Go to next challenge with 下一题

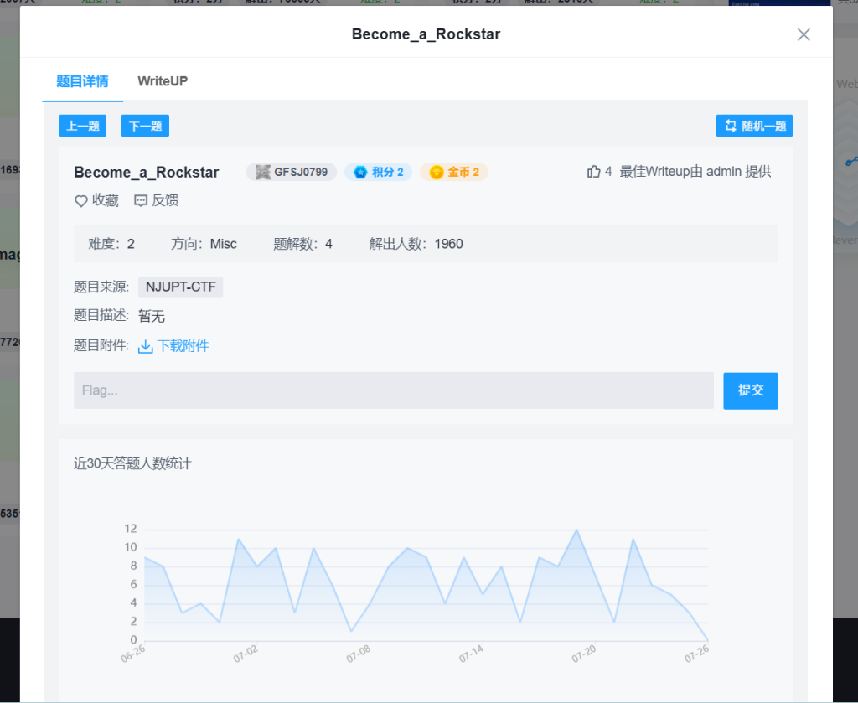[145, 127]
